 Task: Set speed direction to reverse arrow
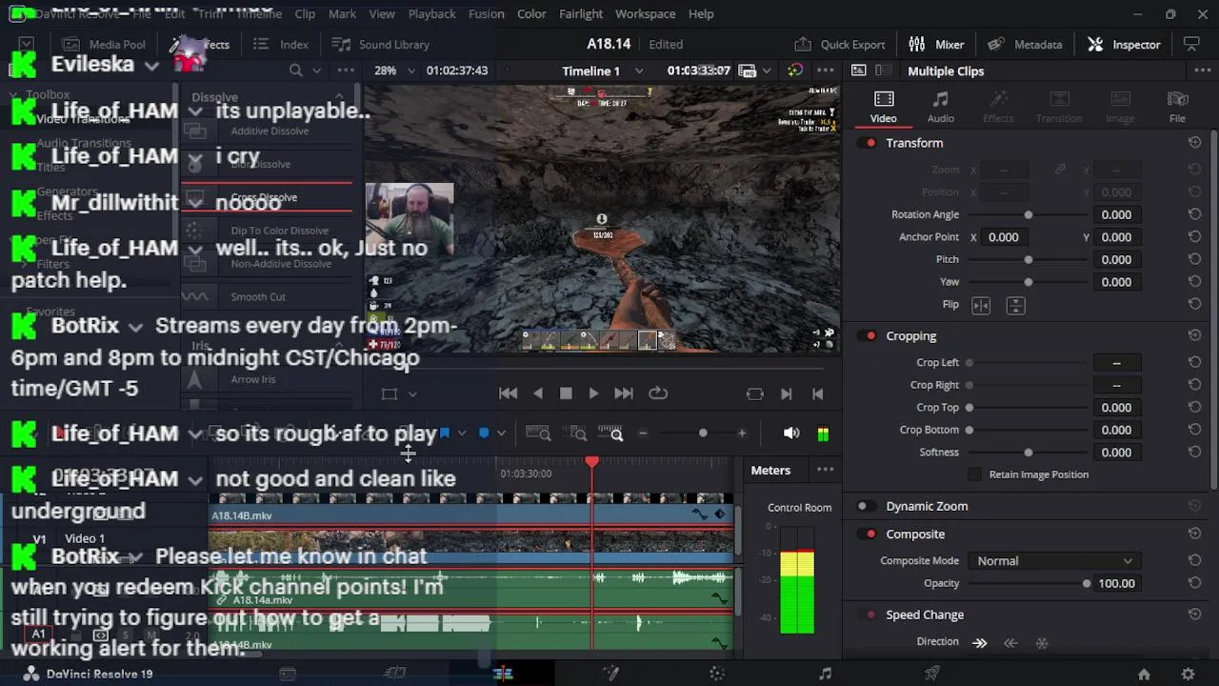[1010, 642]
